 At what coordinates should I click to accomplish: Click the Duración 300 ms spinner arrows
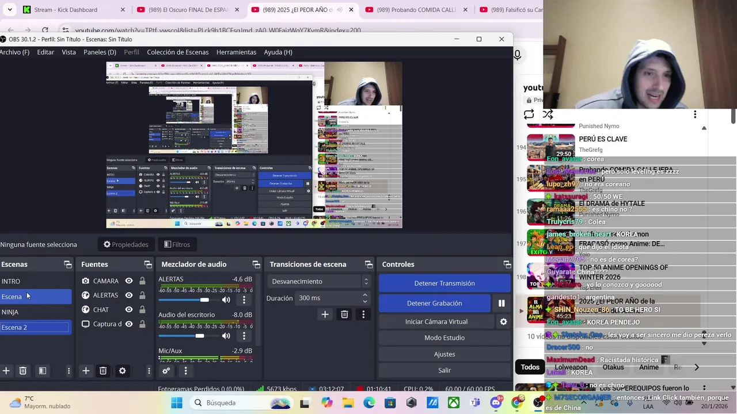pyautogui.click(x=365, y=298)
